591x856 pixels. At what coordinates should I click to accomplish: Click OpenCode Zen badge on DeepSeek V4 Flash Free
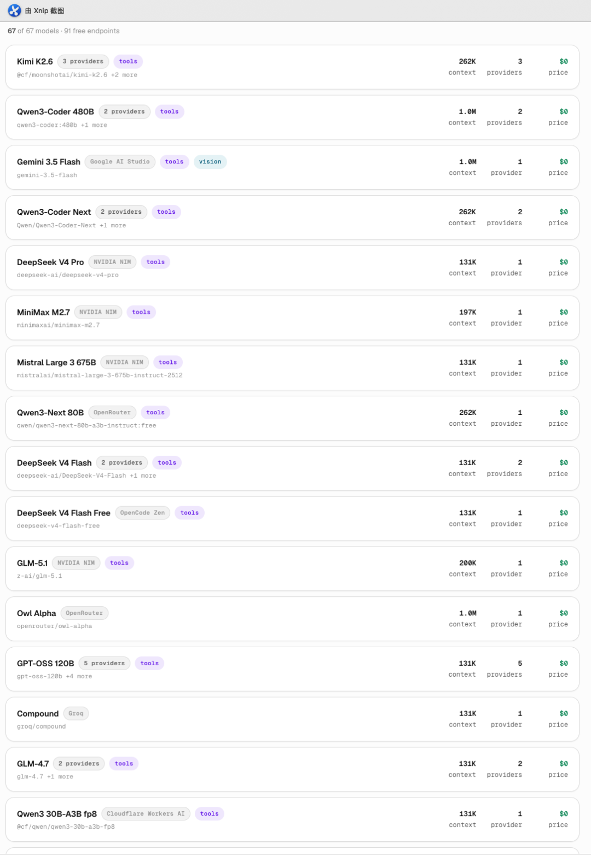pyautogui.click(x=142, y=513)
